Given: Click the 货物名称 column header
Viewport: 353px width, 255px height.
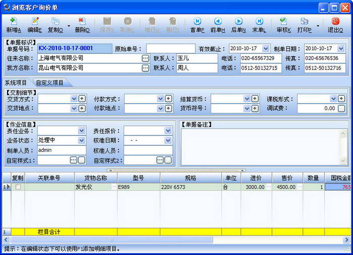Looking at the screenshot, I should click(96, 178).
